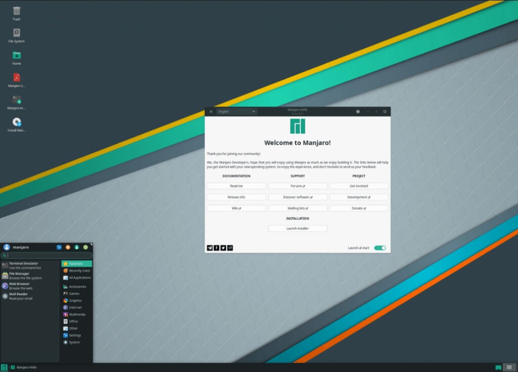Launch Terminal Emulator from favorites
Screen dimensions: 518x372
coord(30,265)
